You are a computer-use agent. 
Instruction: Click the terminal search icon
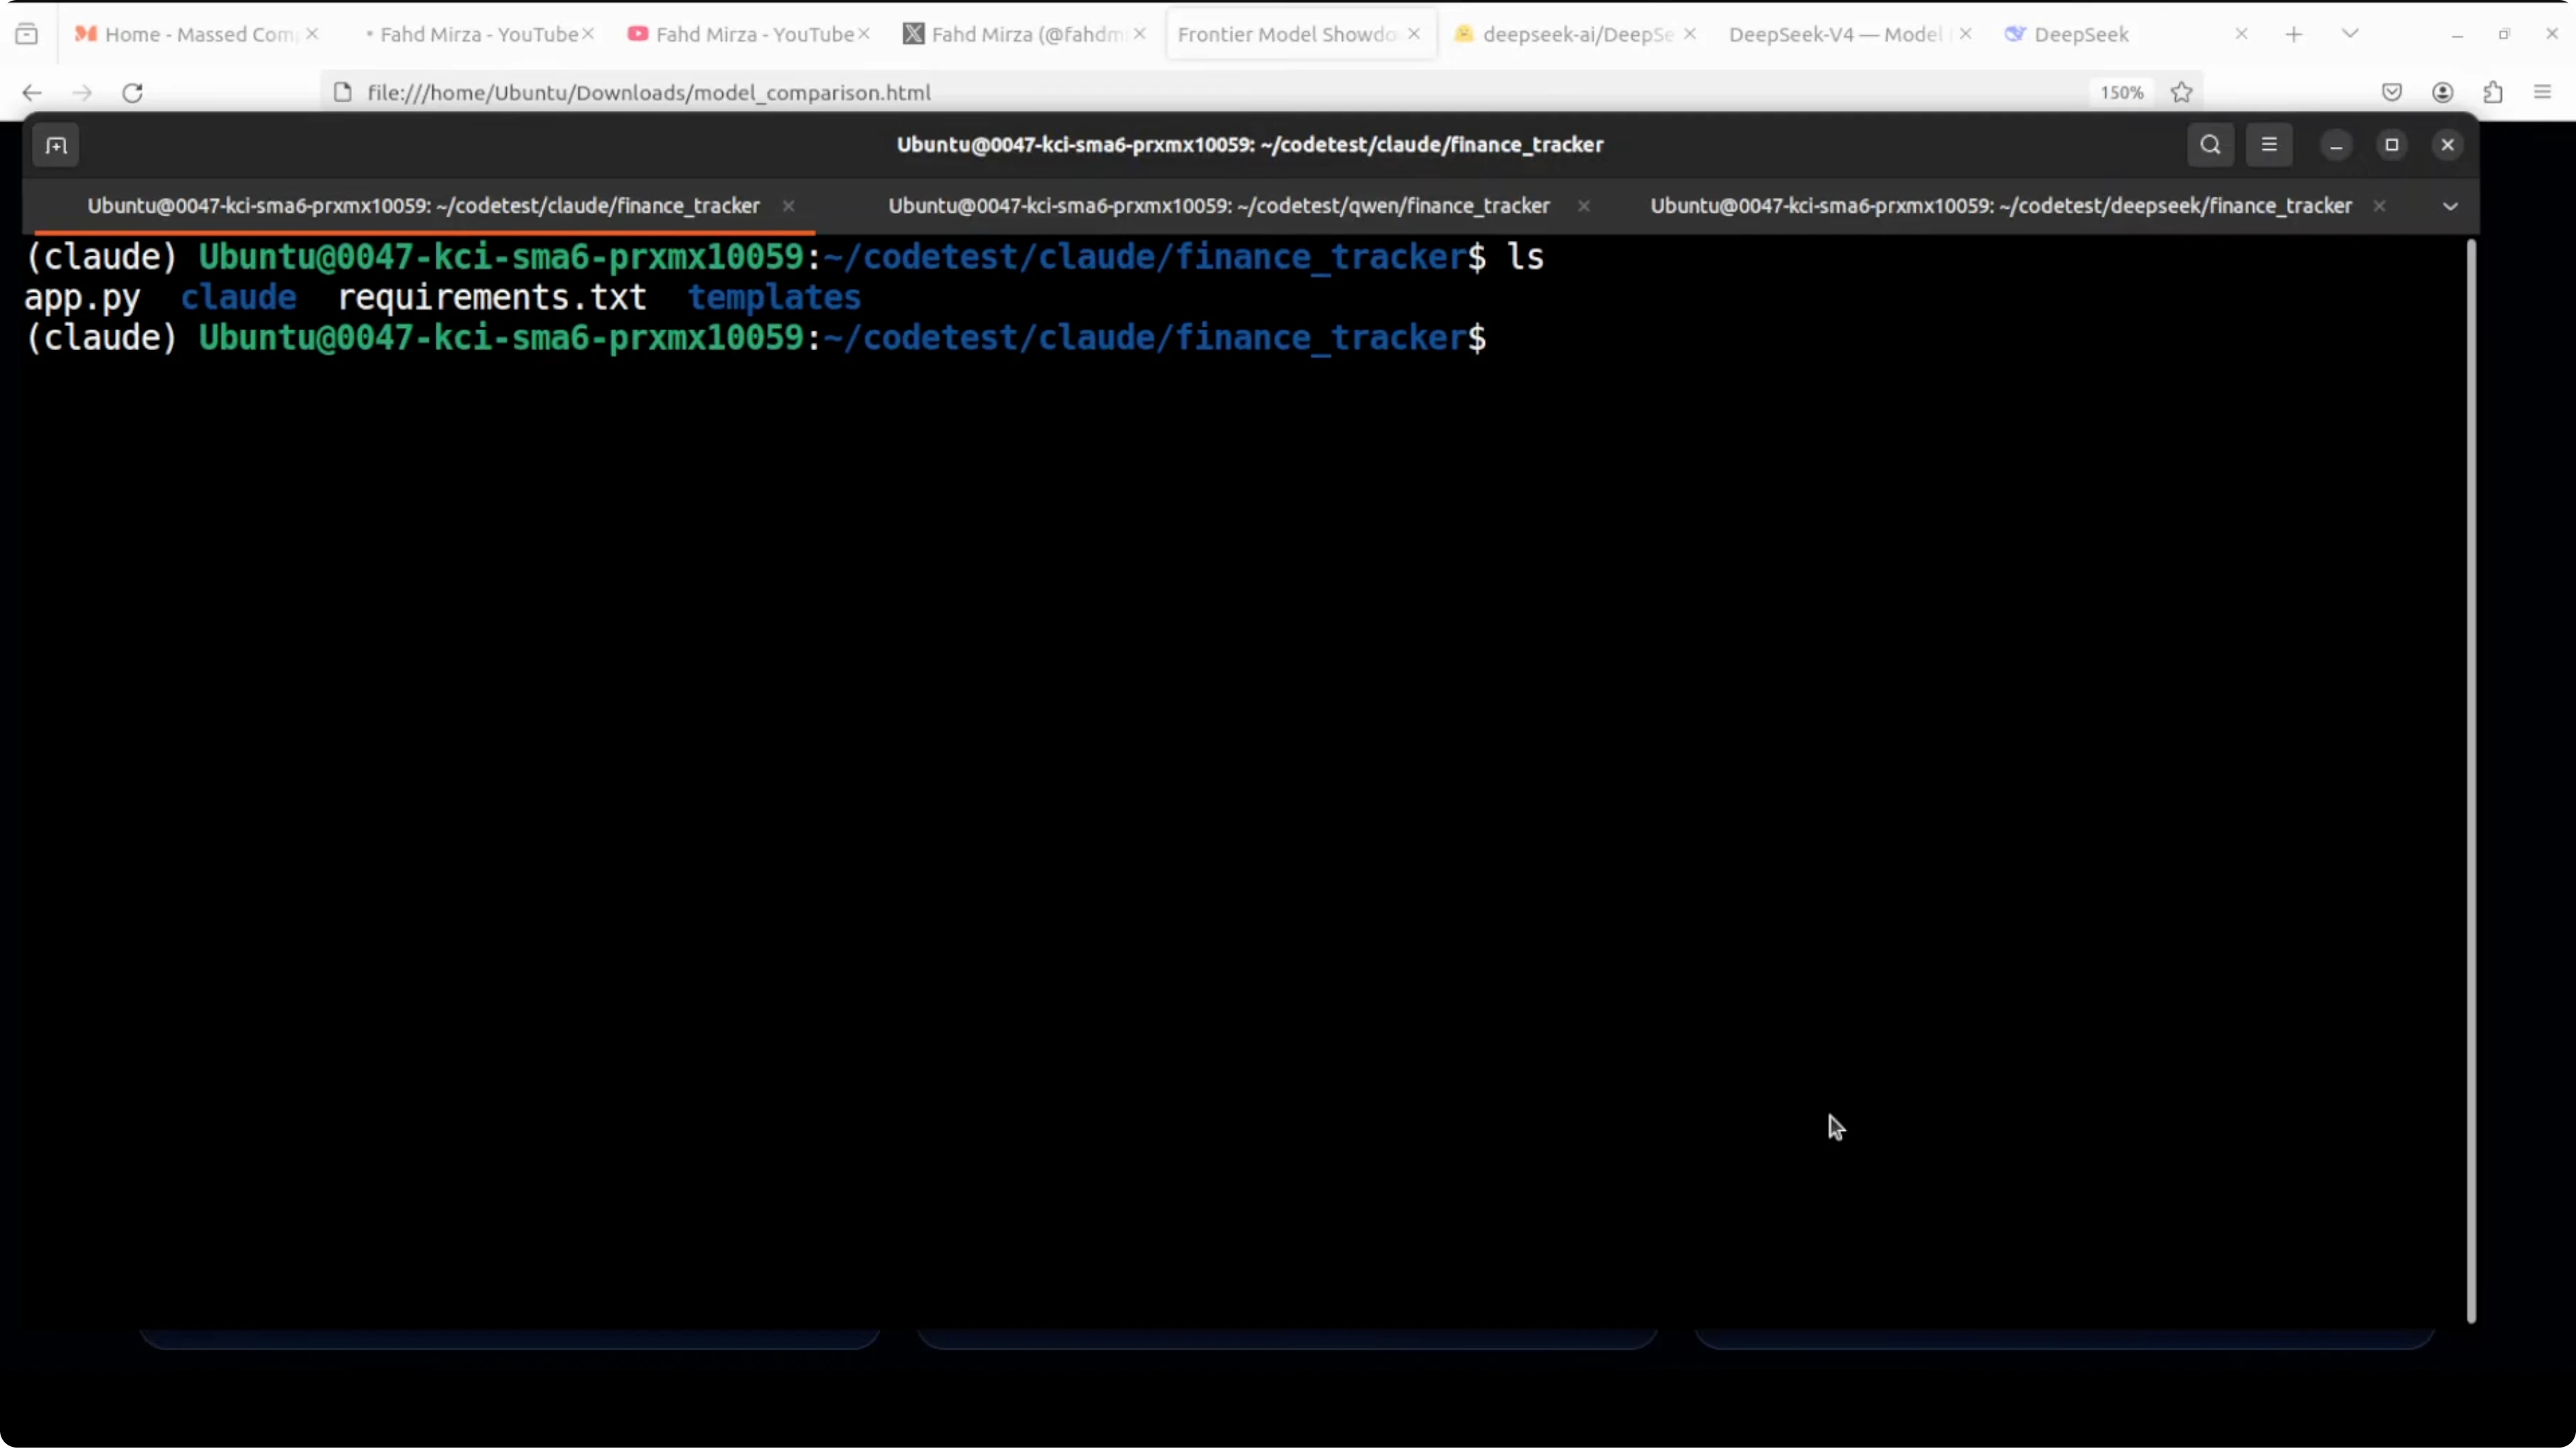2210,145
